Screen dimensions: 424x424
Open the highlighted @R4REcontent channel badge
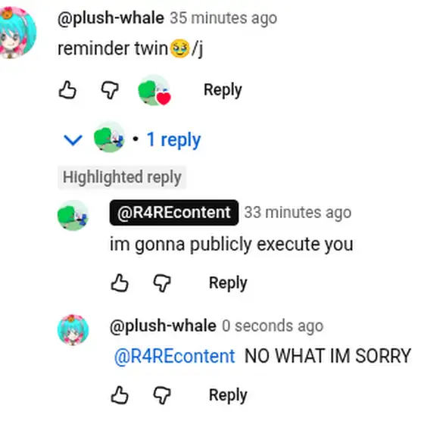[x=174, y=213]
